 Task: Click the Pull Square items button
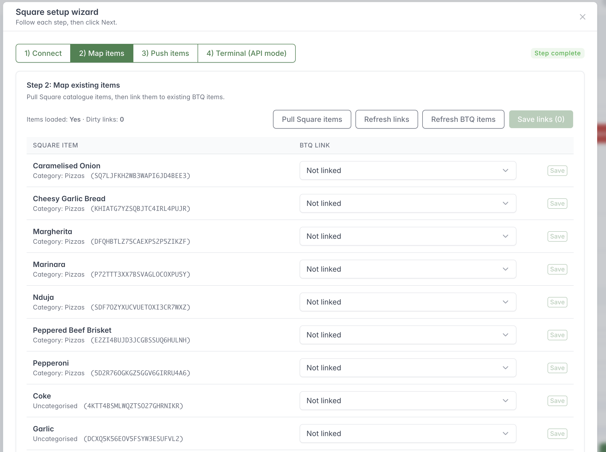[x=312, y=119]
